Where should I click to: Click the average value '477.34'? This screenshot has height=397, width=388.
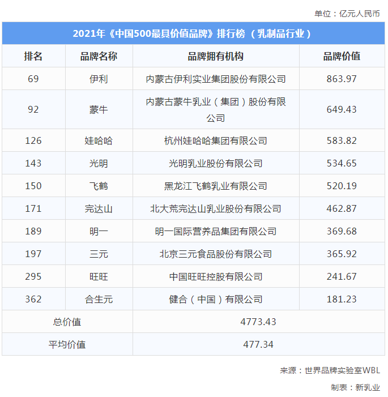pos(258,344)
